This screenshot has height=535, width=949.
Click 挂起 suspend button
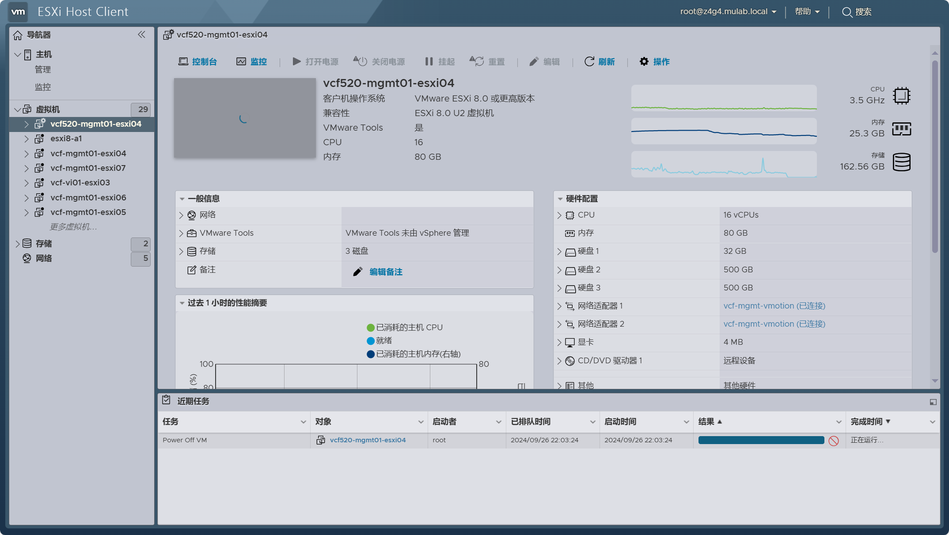click(440, 62)
